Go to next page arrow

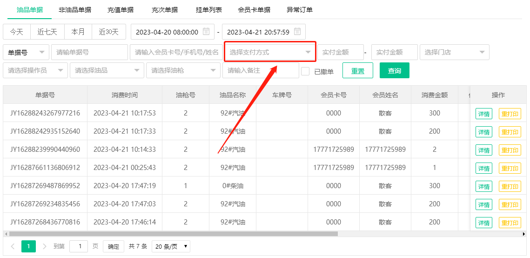[44, 246]
